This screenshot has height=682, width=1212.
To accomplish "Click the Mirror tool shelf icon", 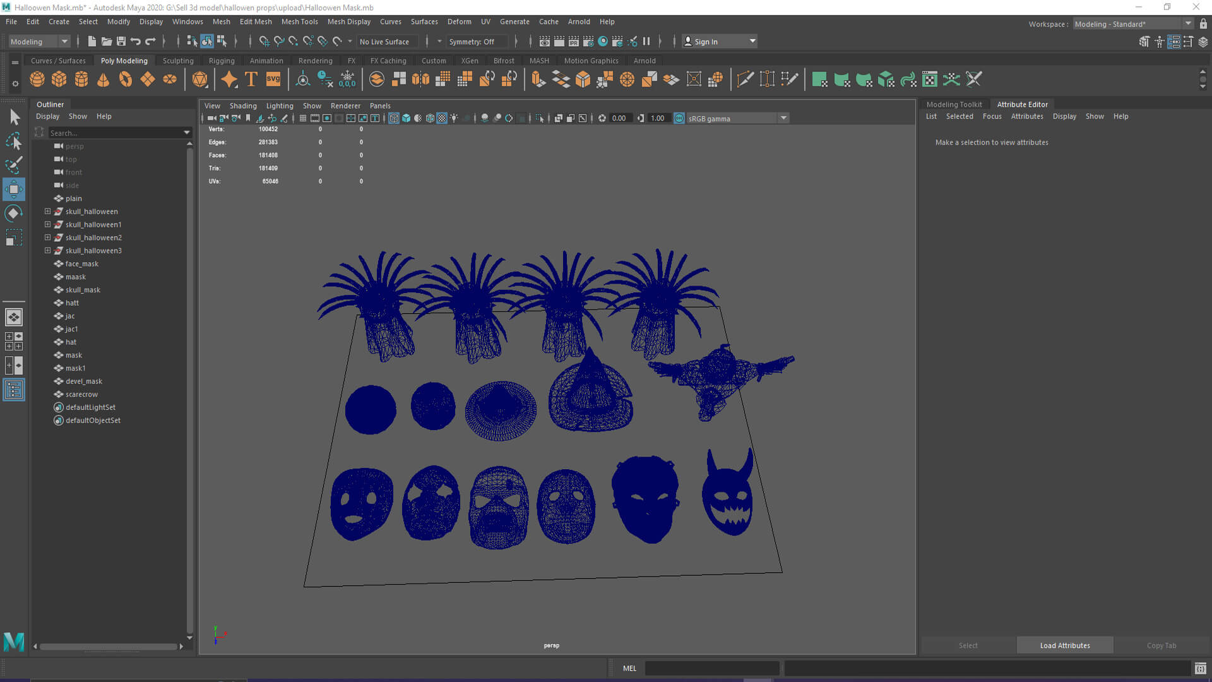I will coord(420,80).
